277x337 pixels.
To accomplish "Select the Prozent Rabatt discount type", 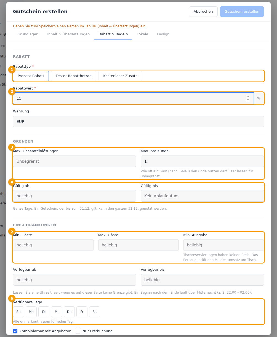I will pos(31,76).
